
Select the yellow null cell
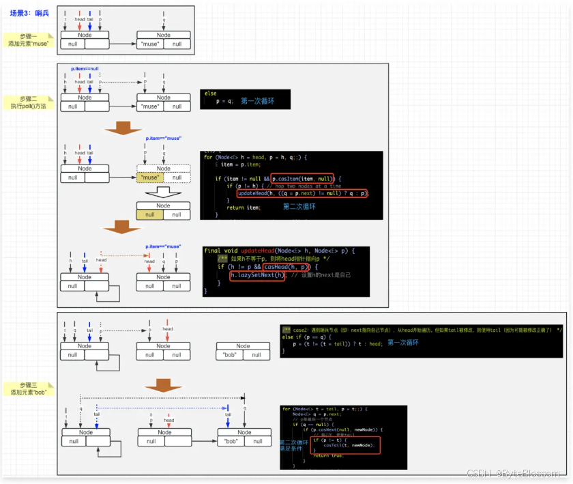click(x=150, y=215)
